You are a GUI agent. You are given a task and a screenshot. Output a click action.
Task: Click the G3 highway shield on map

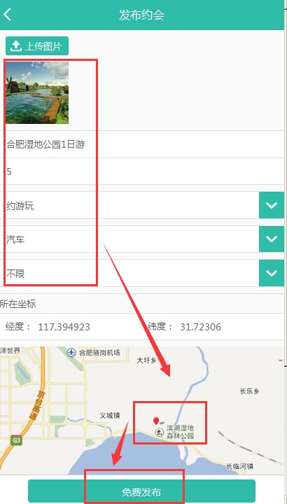coord(16,440)
